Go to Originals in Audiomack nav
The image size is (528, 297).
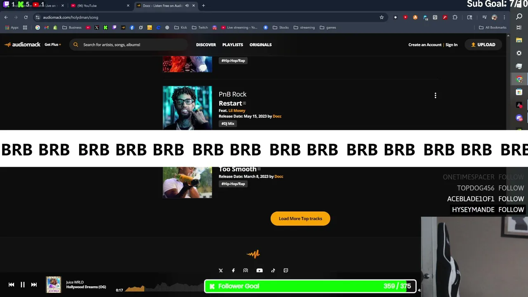(260, 45)
